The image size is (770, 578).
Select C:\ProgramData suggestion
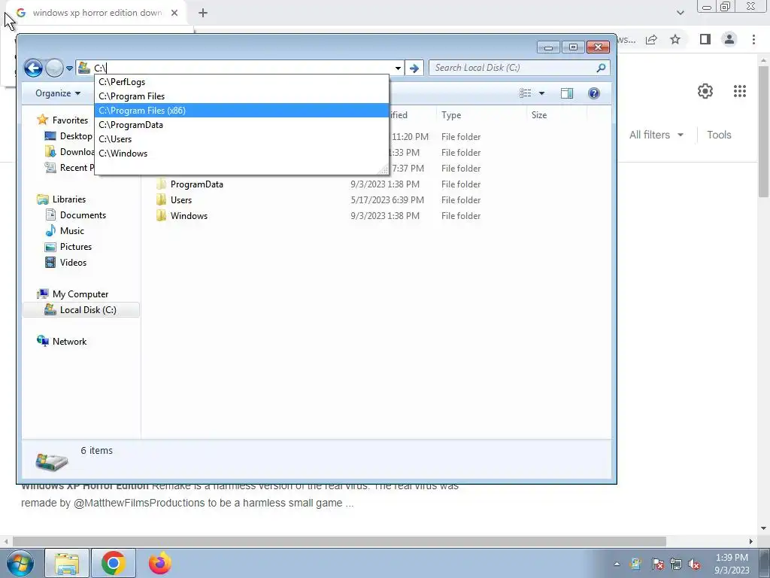(x=241, y=125)
